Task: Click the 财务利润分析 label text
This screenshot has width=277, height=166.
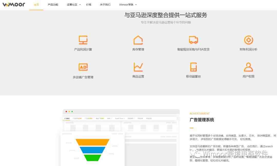Action: (249, 50)
